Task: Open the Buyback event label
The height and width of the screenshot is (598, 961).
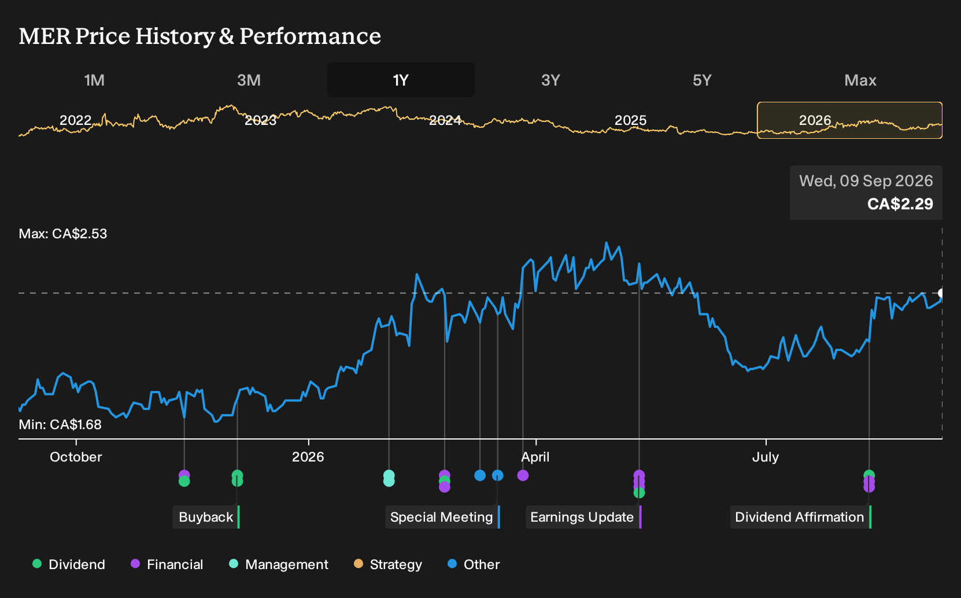Action: pyautogui.click(x=206, y=517)
